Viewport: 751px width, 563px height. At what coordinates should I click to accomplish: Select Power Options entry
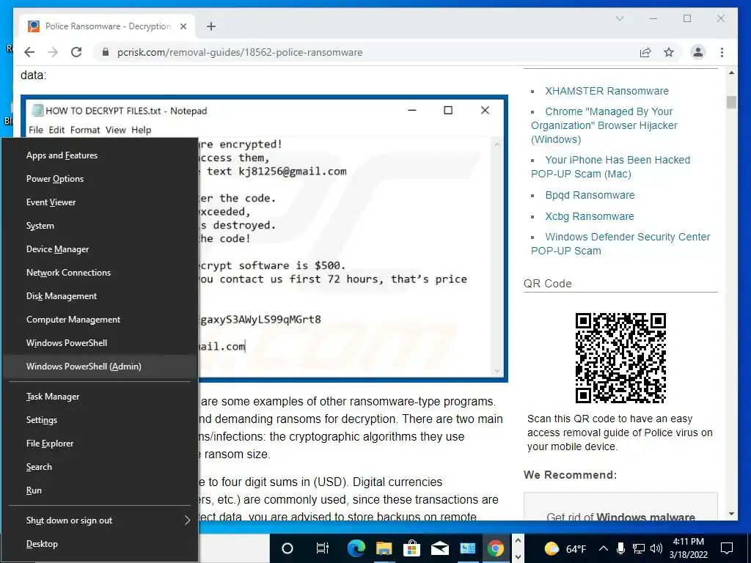[x=100, y=179]
